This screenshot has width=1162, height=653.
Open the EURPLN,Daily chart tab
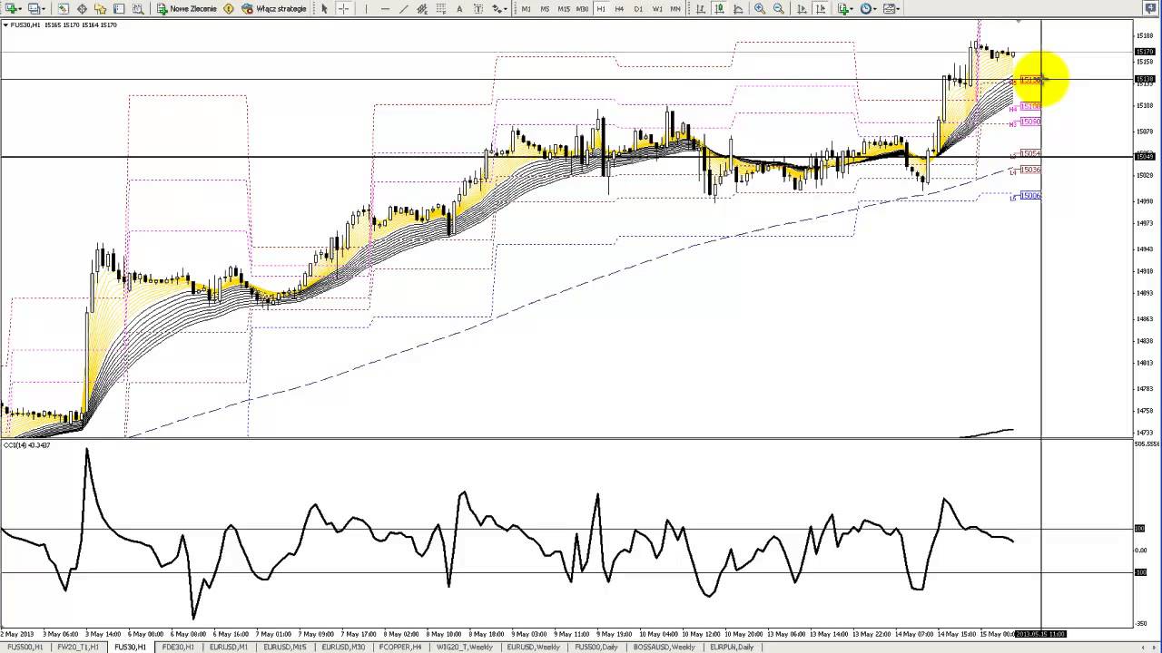pos(732,647)
